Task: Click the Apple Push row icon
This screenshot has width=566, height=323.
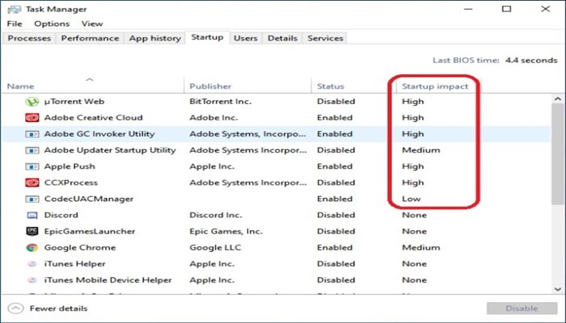Action: (32, 166)
